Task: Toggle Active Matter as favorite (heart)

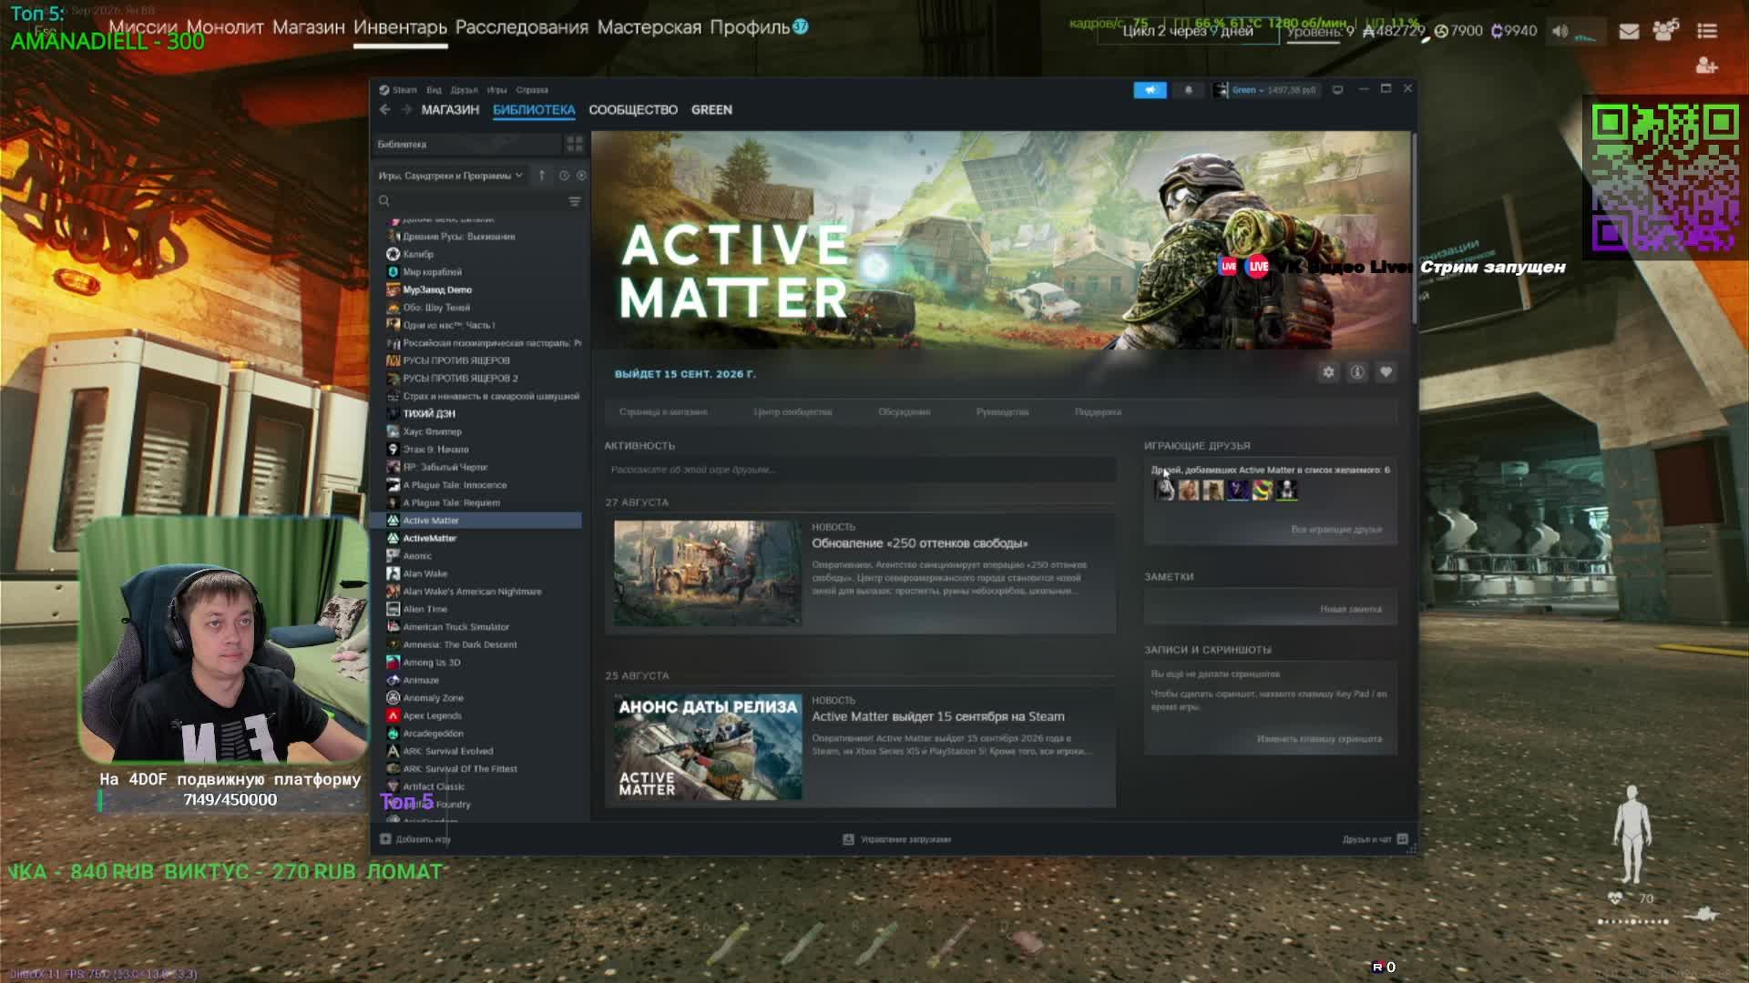Action: (x=1386, y=372)
